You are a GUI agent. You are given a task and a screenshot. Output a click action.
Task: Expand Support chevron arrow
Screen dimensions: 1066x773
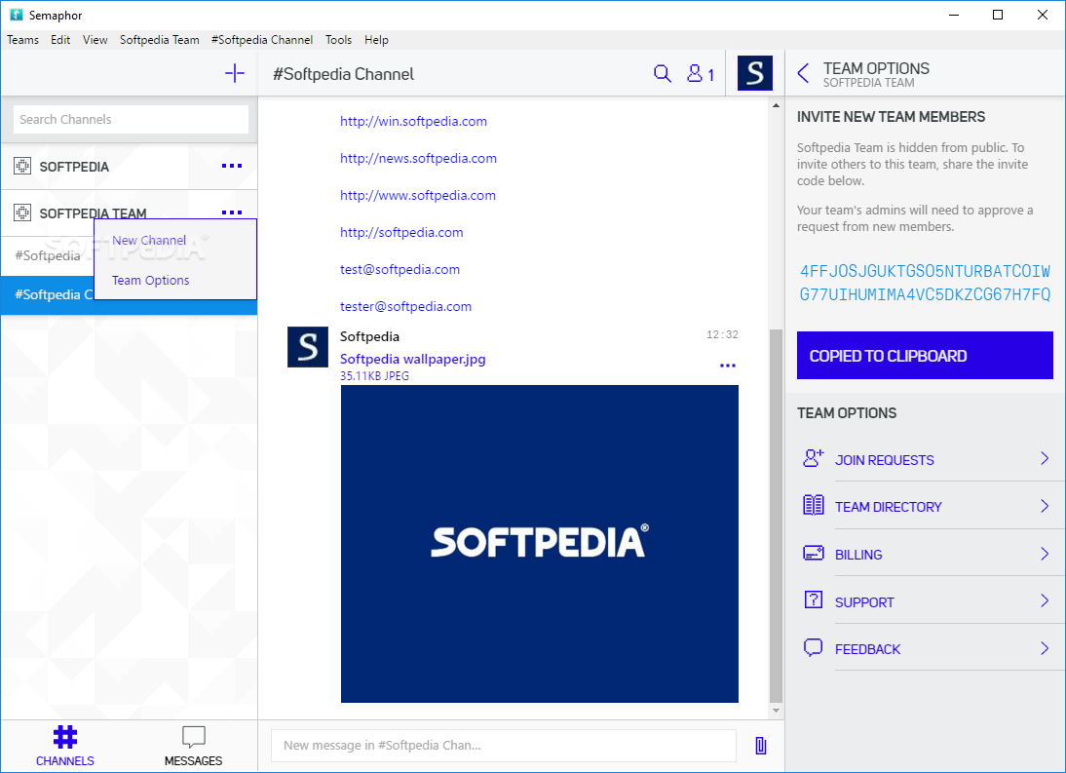click(x=1045, y=600)
